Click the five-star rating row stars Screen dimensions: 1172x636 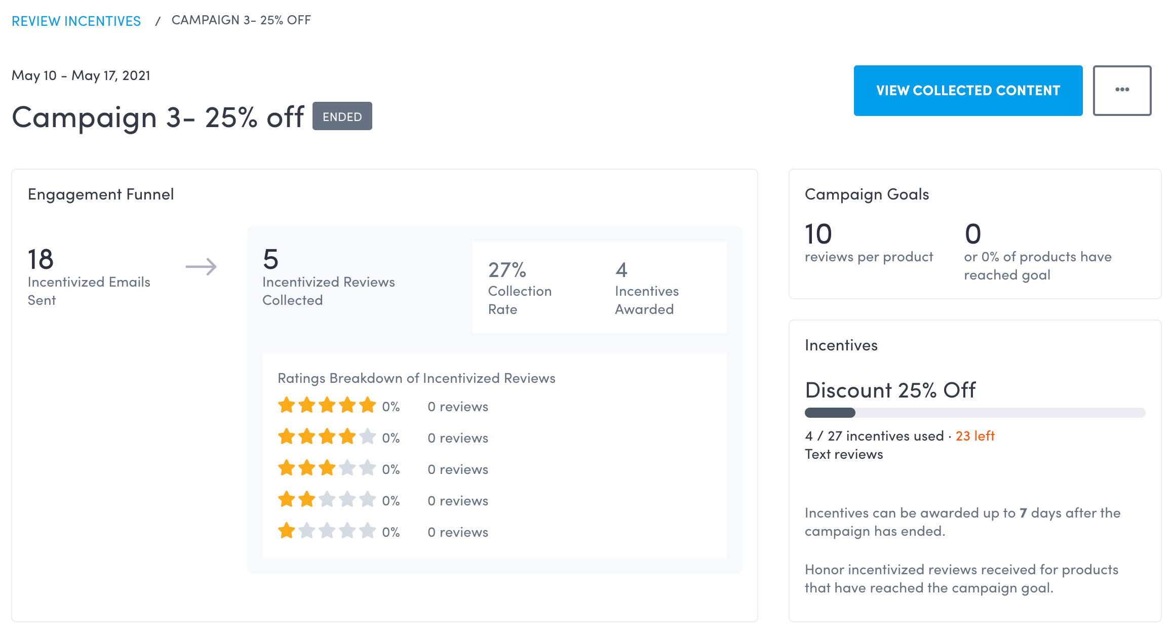[x=327, y=406]
